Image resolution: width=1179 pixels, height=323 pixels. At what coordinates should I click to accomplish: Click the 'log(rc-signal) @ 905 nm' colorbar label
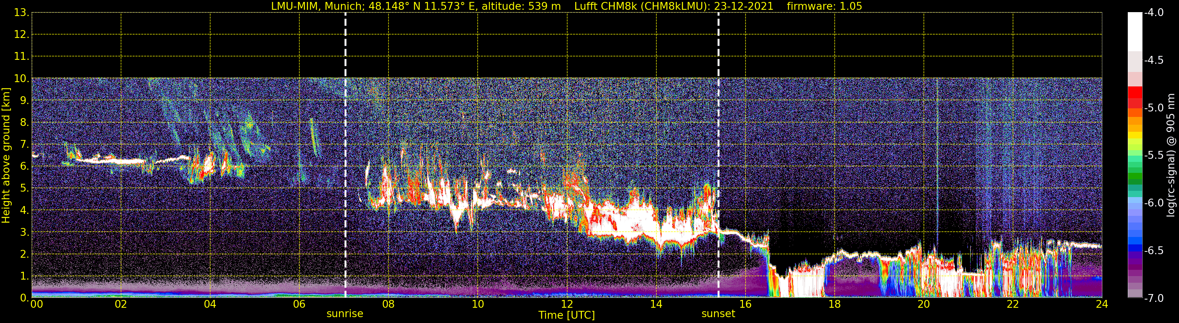click(x=1171, y=155)
